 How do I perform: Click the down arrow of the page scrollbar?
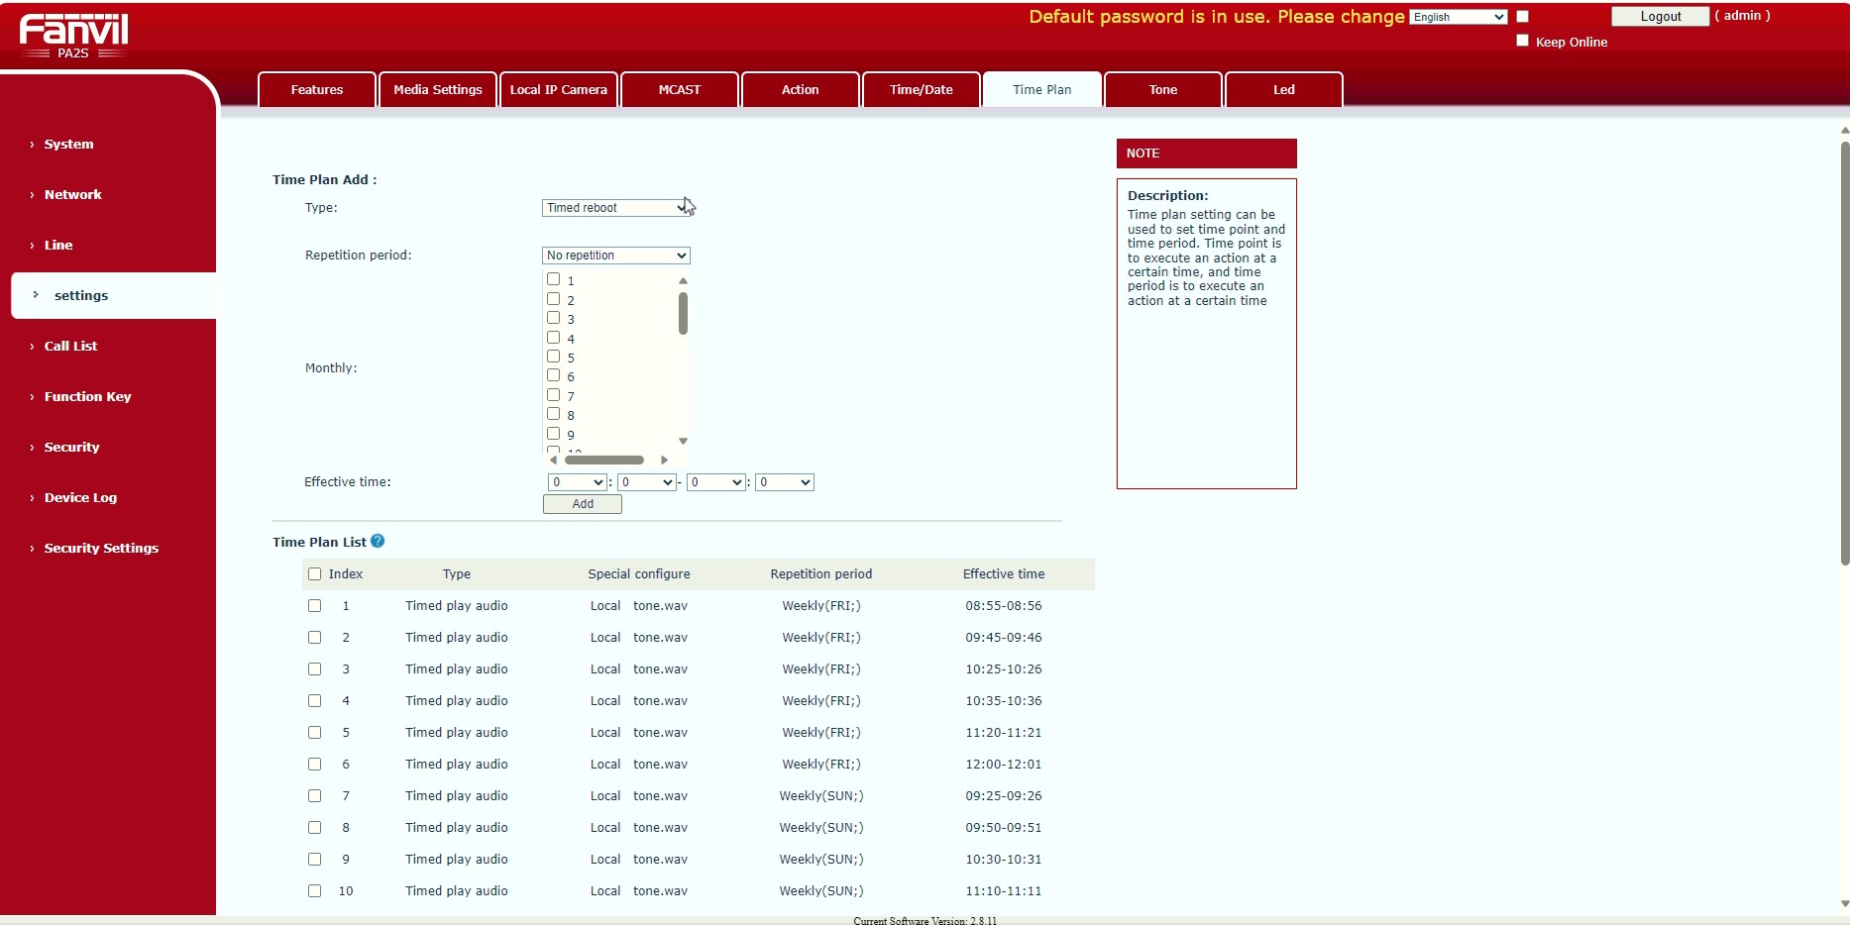(1843, 902)
